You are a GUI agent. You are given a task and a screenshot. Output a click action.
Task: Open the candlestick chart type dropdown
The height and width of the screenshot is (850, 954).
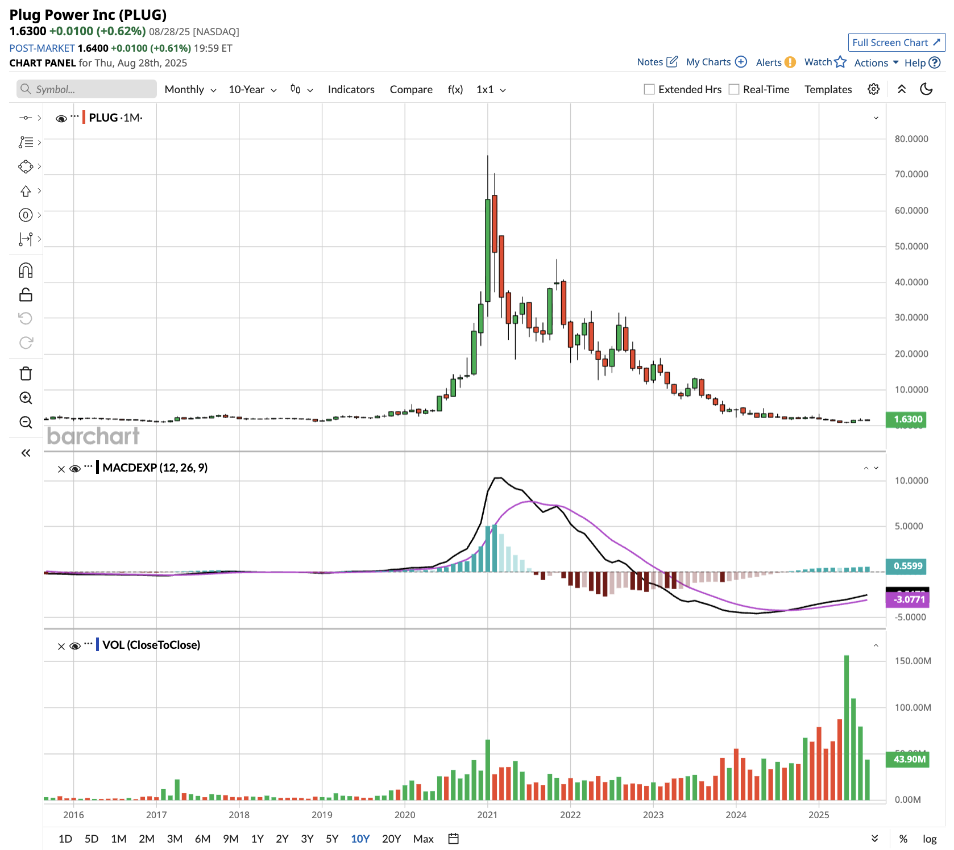coord(301,89)
